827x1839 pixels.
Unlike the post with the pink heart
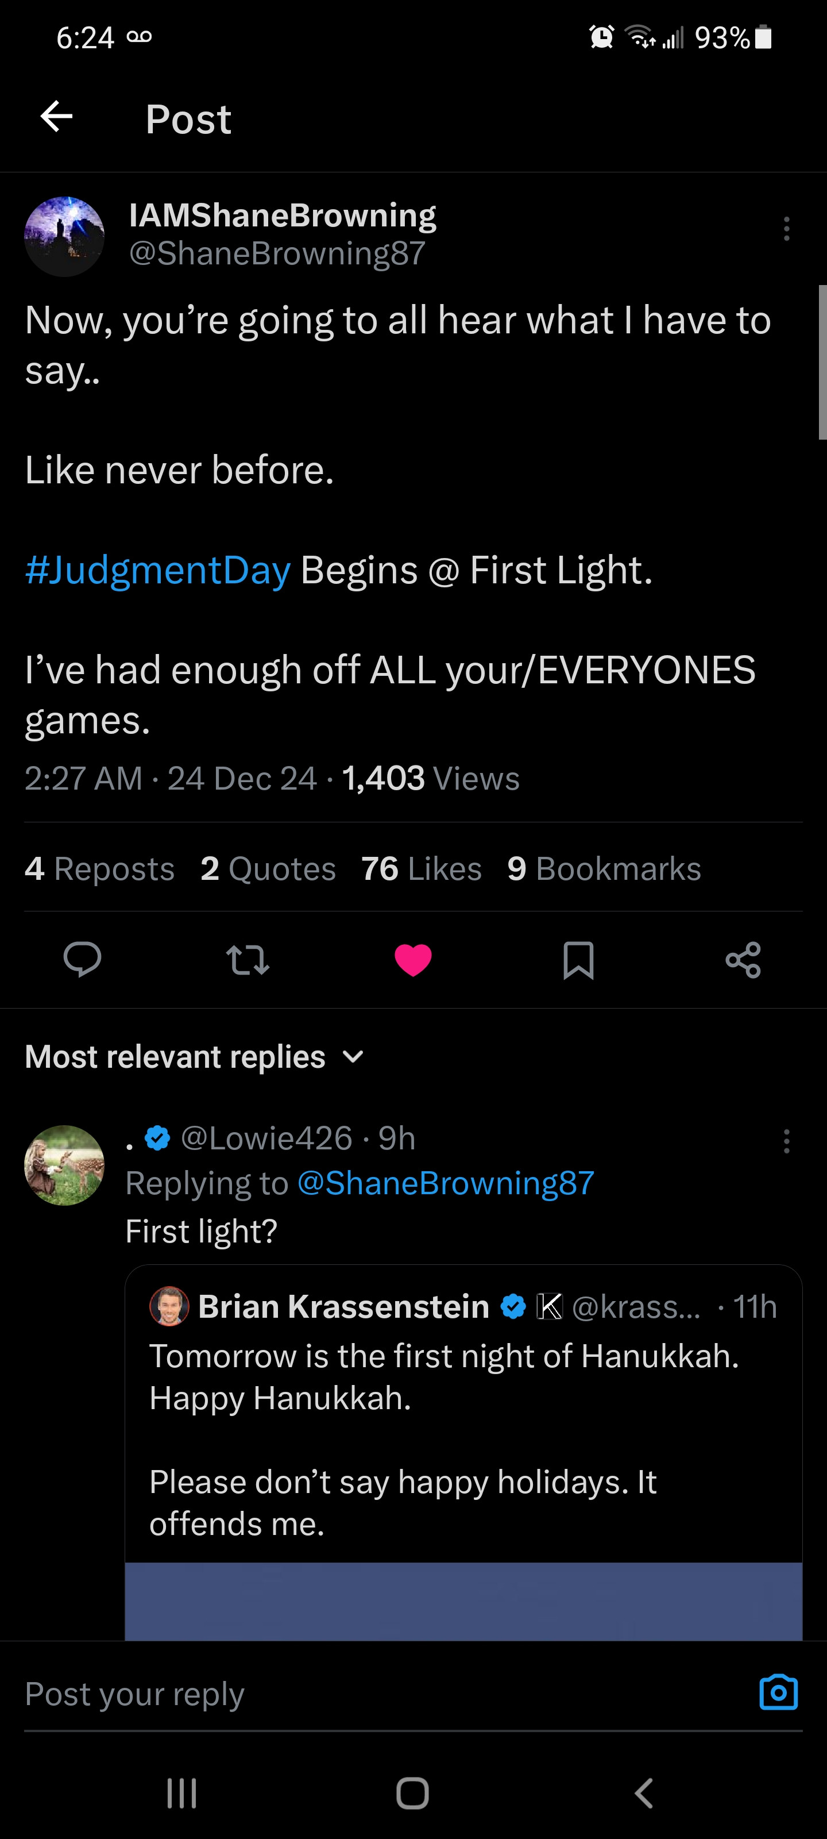(x=413, y=960)
